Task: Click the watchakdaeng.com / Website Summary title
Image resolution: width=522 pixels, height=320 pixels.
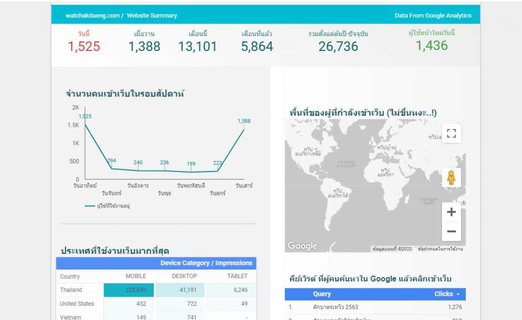Action: pyautogui.click(x=121, y=16)
